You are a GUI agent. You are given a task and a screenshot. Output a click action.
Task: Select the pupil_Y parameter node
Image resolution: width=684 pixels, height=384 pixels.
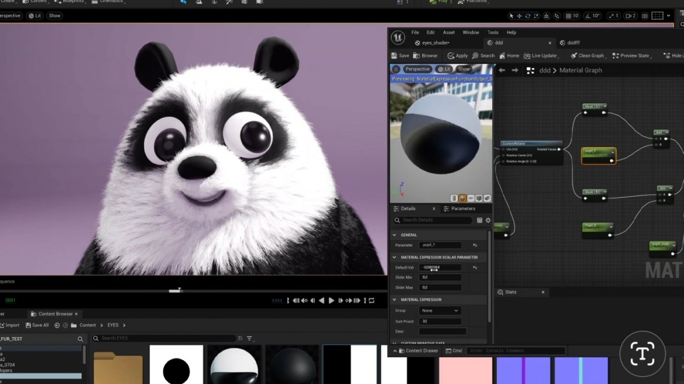click(x=598, y=155)
